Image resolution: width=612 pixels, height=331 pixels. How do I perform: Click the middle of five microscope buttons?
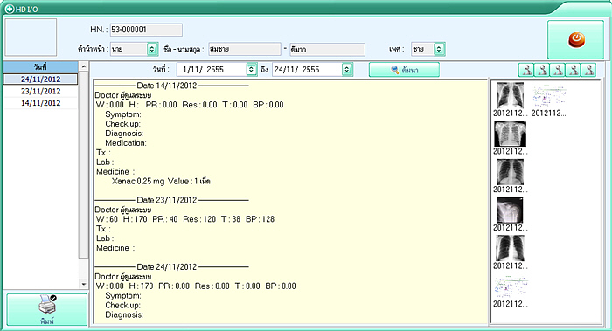pos(558,70)
